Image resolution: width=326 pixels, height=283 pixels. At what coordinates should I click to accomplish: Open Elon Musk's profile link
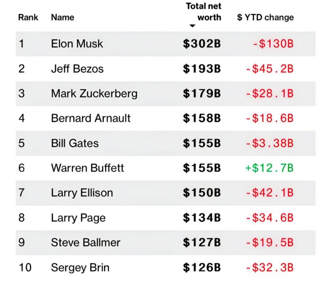77,44
